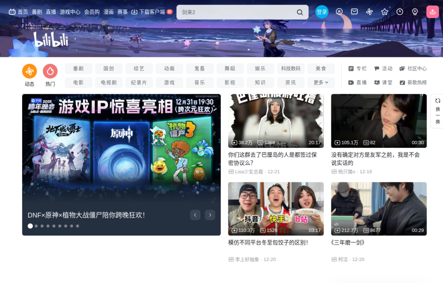The width and height of the screenshot is (443, 283).
Task: Open the 00:30 杨只猪o video thumbnail
Action: (379, 121)
